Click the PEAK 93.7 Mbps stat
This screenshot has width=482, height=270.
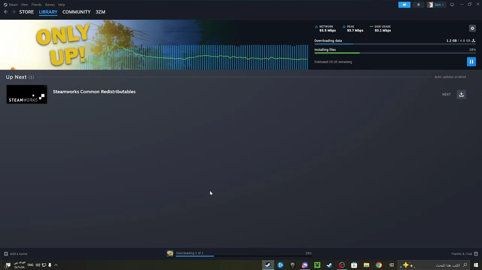click(x=353, y=28)
